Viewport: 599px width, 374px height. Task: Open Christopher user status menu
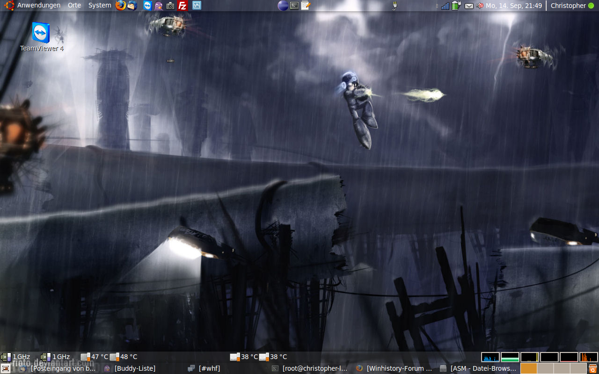point(572,6)
